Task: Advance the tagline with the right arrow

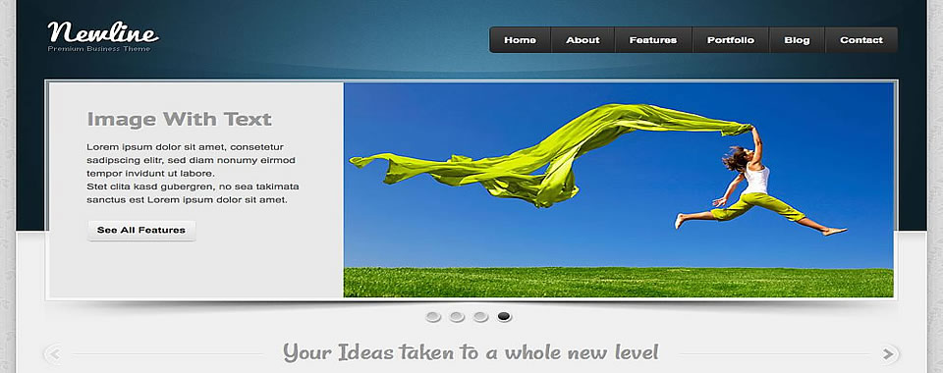Action: (x=888, y=353)
